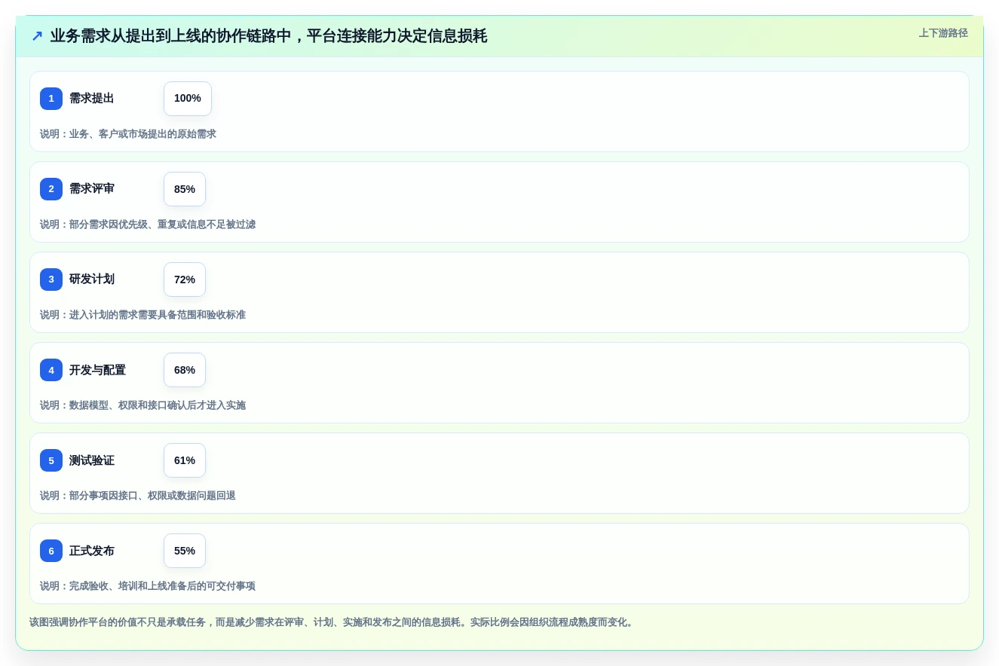Click the 72% value chip
The width and height of the screenshot is (999, 666).
click(185, 280)
